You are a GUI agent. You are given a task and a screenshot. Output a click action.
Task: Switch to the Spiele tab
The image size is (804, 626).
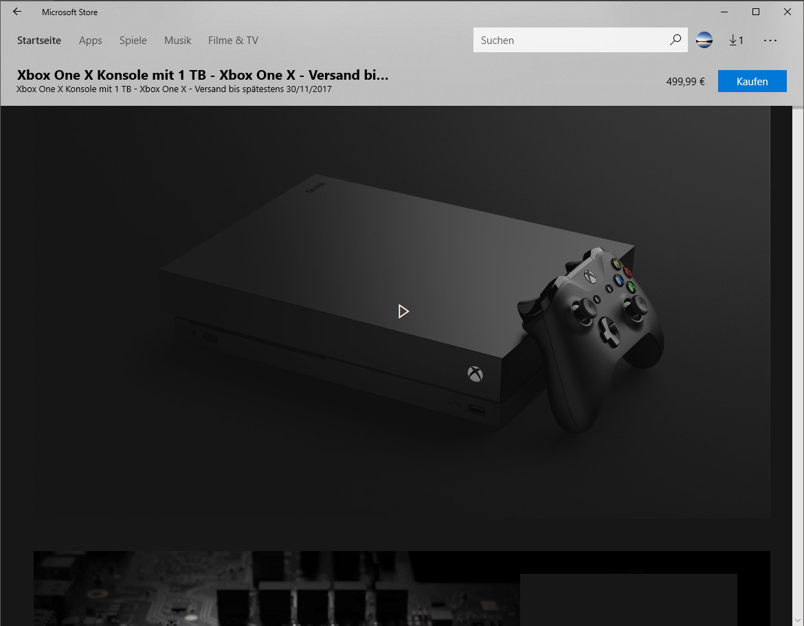click(x=133, y=41)
